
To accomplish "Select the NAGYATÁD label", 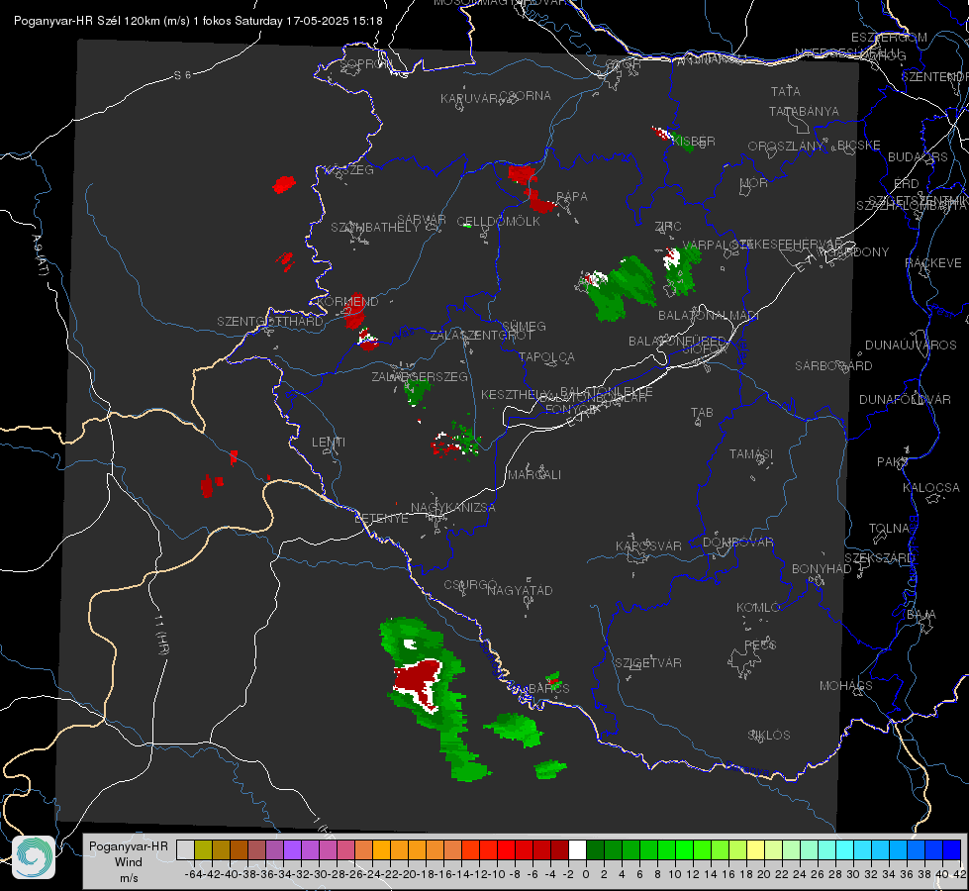I will [x=520, y=591].
